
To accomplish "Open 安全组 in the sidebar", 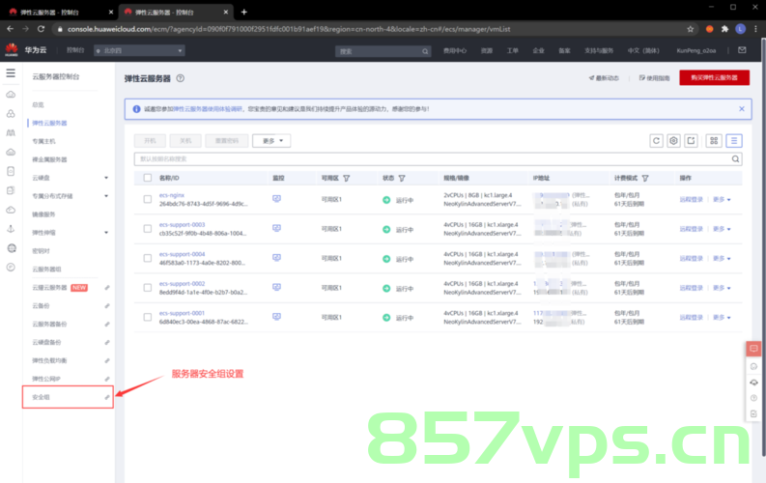I will tap(41, 397).
